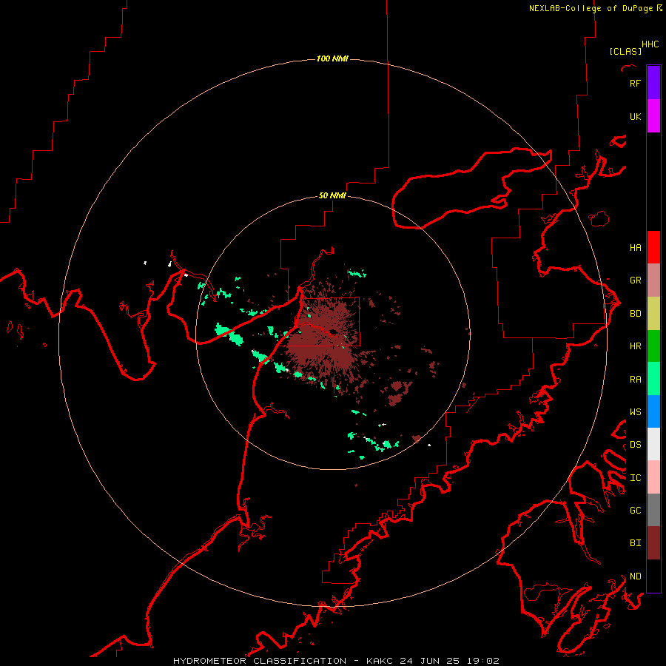
Task: Click the GR legend label
Action: click(x=635, y=280)
